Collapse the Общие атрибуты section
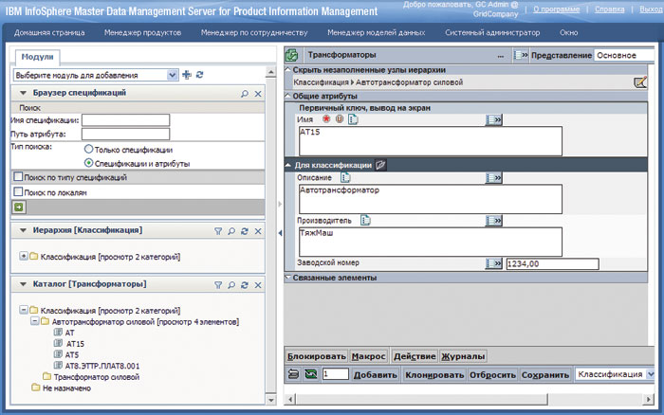The image size is (664, 415). click(288, 96)
